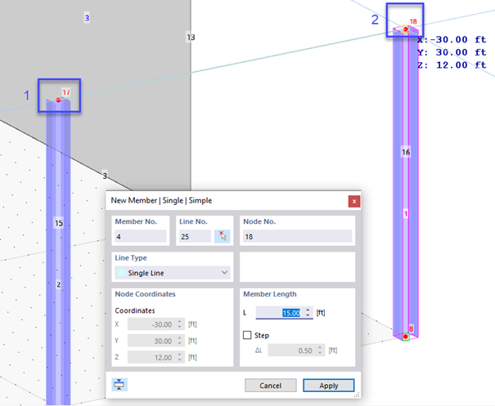Click the Line No. input field
Screen dimensions: 495x406
(195, 236)
